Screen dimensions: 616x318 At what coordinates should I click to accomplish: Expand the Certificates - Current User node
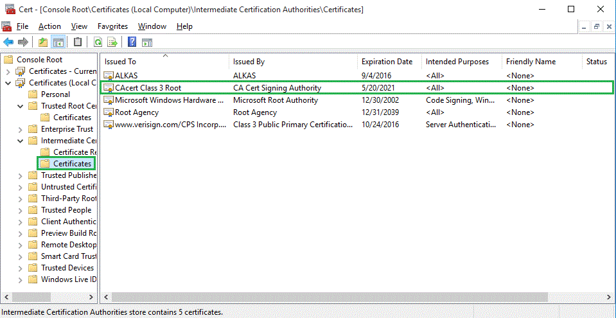point(8,71)
